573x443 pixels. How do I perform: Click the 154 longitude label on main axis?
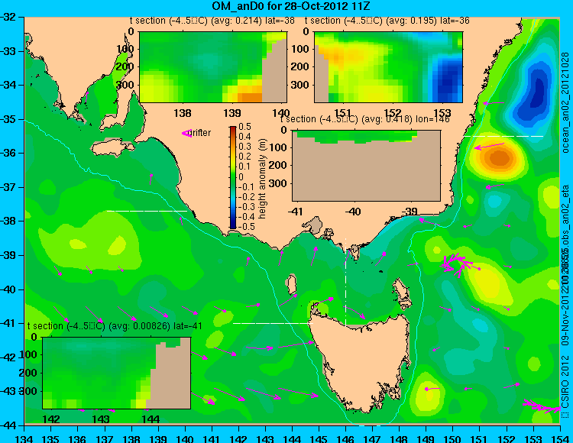pyautogui.click(x=560, y=438)
